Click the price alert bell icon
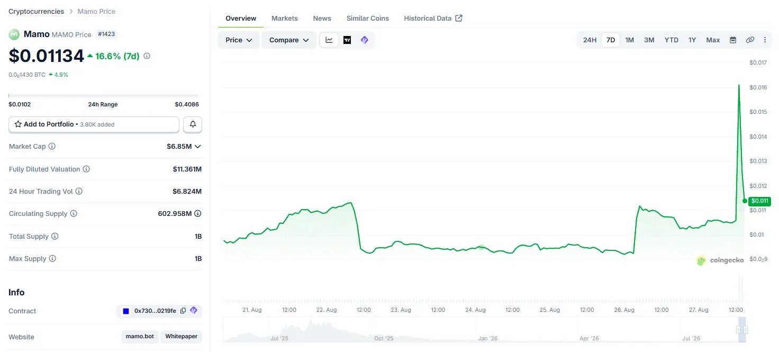The height and width of the screenshot is (352, 779). [193, 124]
